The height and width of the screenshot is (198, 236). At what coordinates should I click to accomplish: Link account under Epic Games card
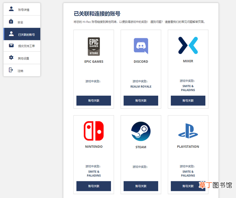(x=94, y=100)
